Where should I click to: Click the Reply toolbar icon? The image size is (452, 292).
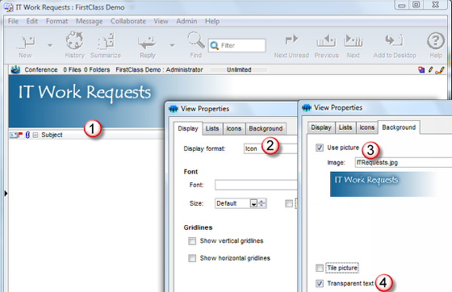coord(147,43)
